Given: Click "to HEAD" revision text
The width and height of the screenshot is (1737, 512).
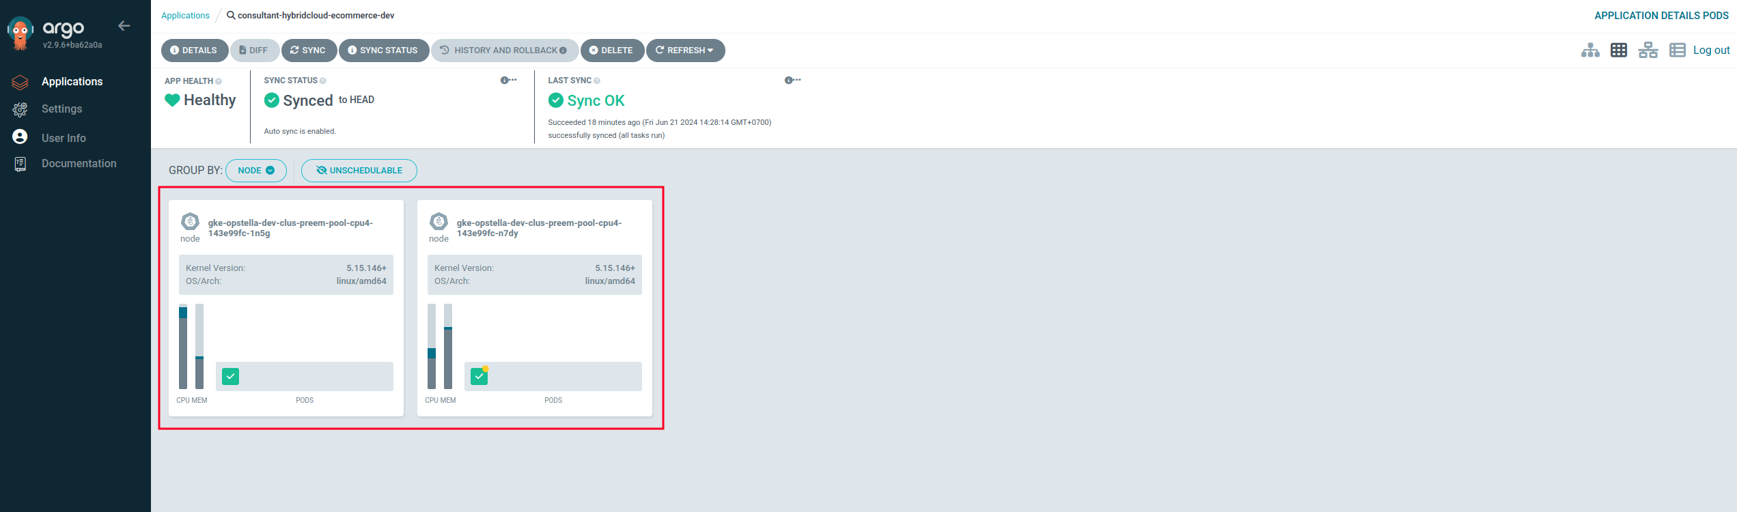Looking at the screenshot, I should tap(357, 100).
